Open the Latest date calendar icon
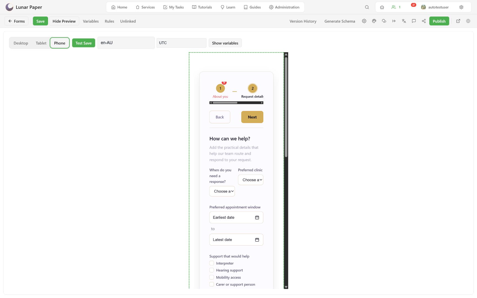Viewport: 477px width, 298px height. point(257,240)
